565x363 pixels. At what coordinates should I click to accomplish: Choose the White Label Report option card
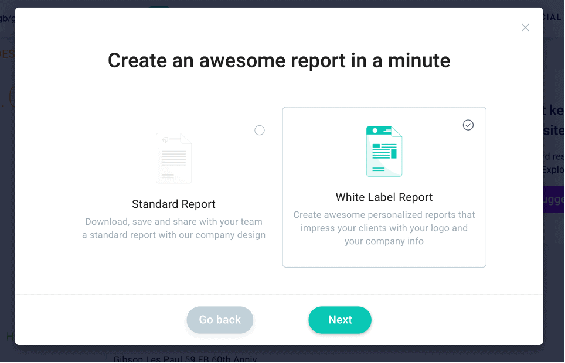pyautogui.click(x=384, y=186)
